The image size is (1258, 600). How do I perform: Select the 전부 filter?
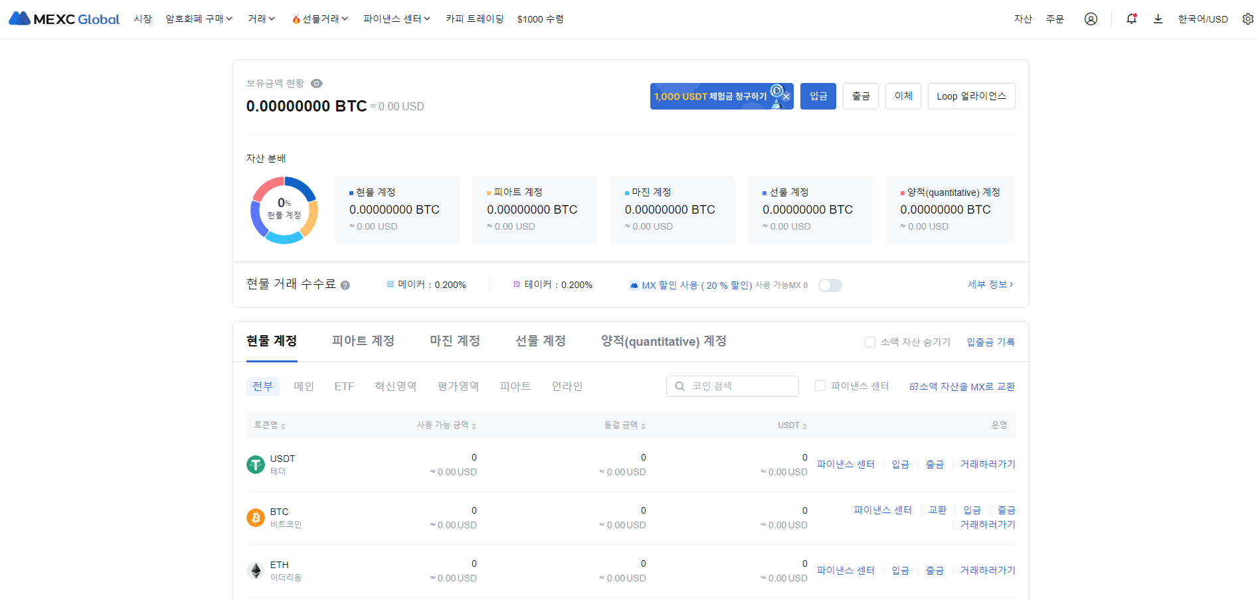click(262, 386)
